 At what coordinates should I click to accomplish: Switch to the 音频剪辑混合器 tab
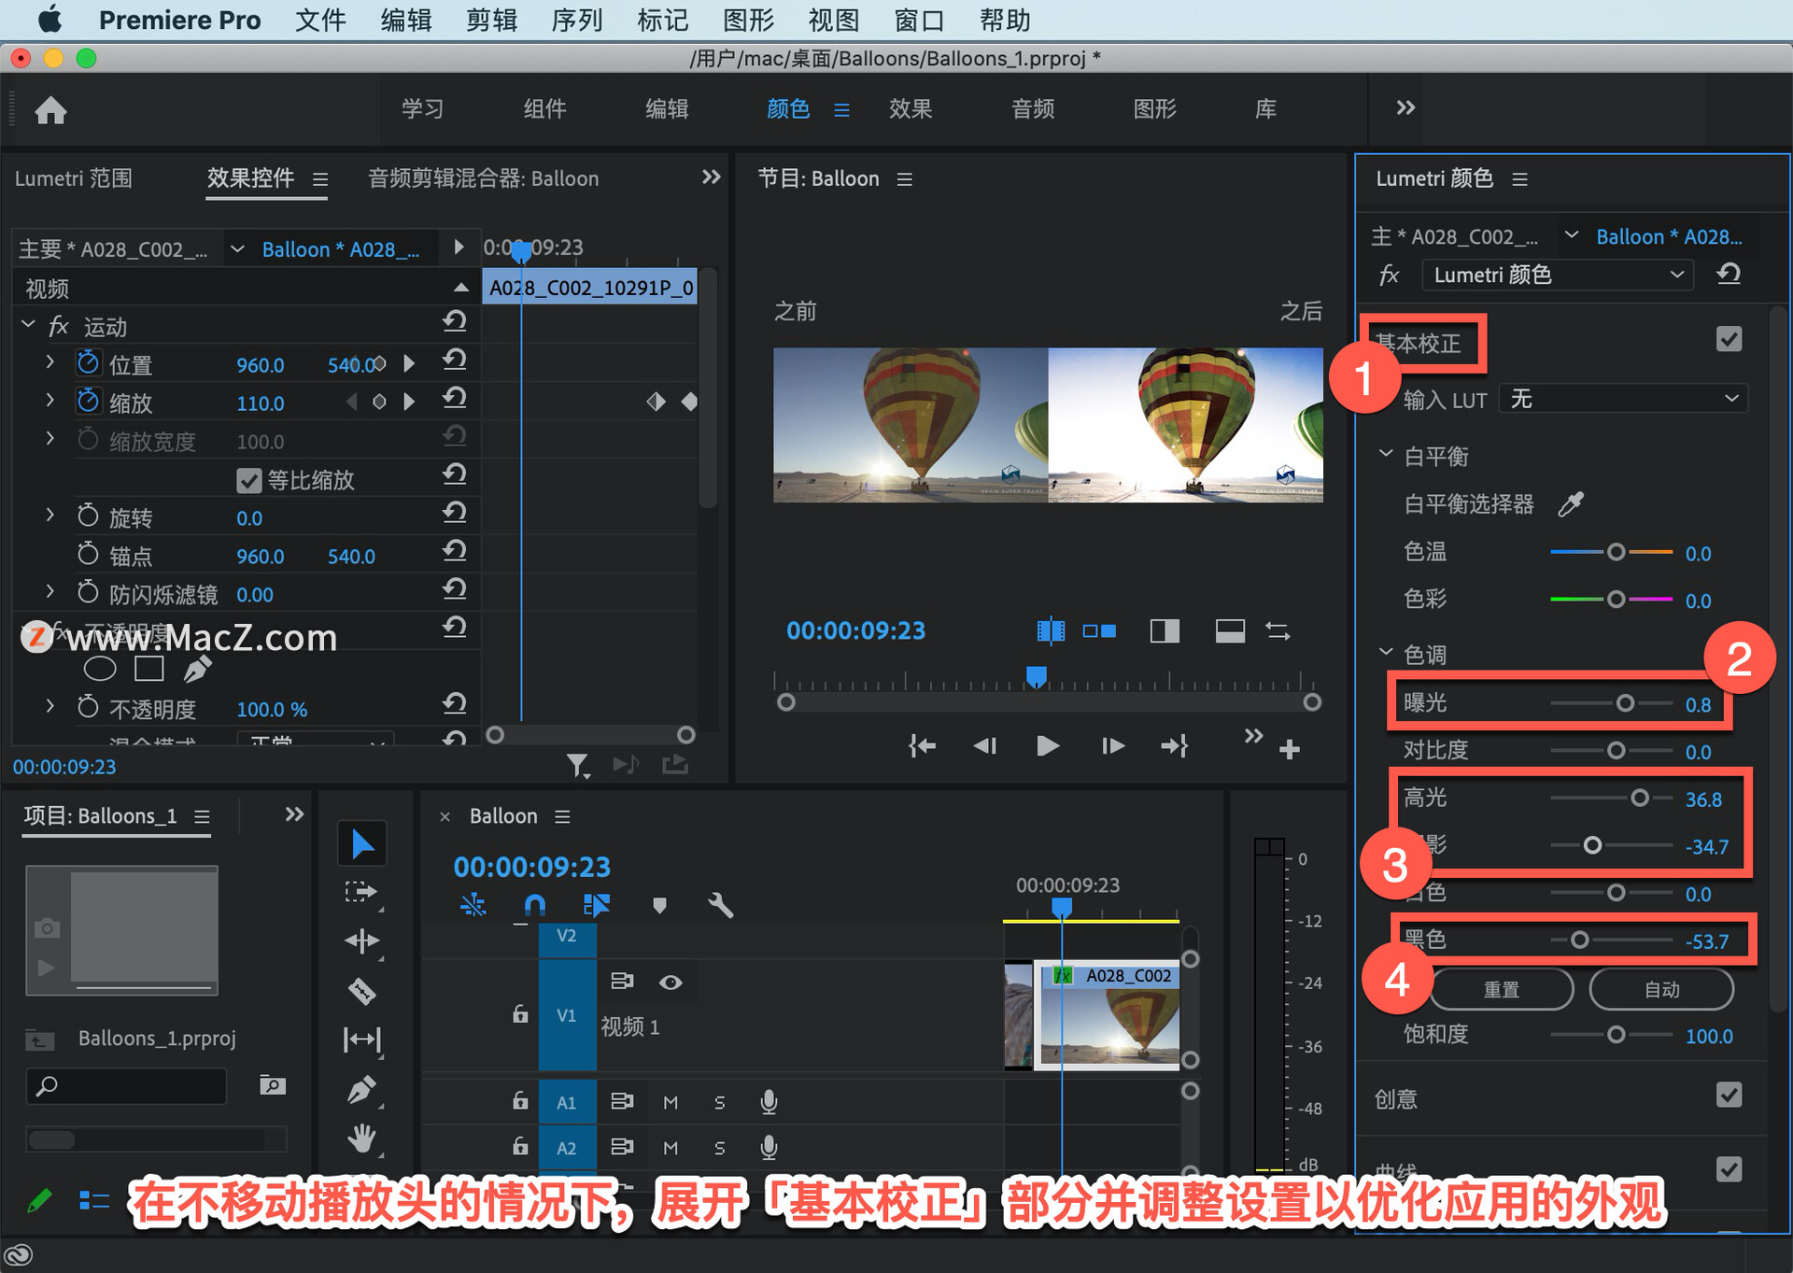[484, 178]
